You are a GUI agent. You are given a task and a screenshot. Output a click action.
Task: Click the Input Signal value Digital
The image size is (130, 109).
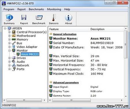pos(94,87)
